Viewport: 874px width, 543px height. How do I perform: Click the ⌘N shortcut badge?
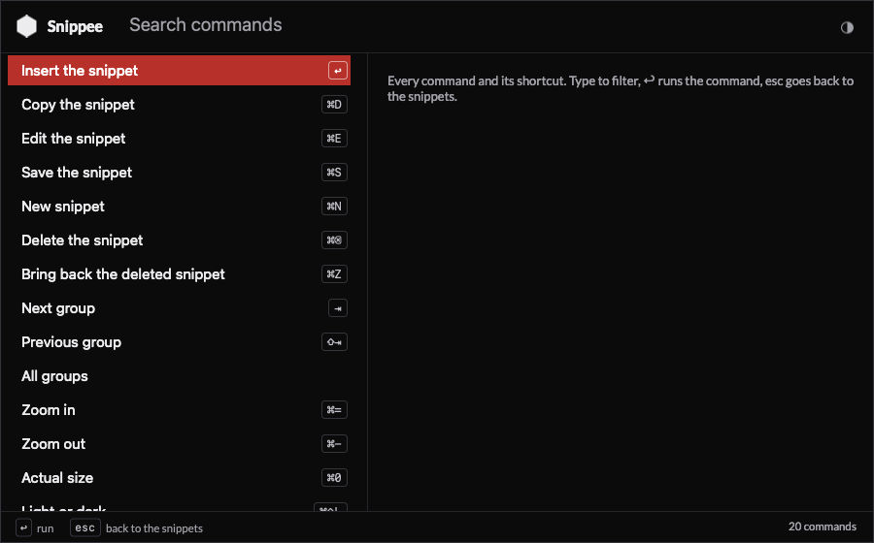(334, 207)
